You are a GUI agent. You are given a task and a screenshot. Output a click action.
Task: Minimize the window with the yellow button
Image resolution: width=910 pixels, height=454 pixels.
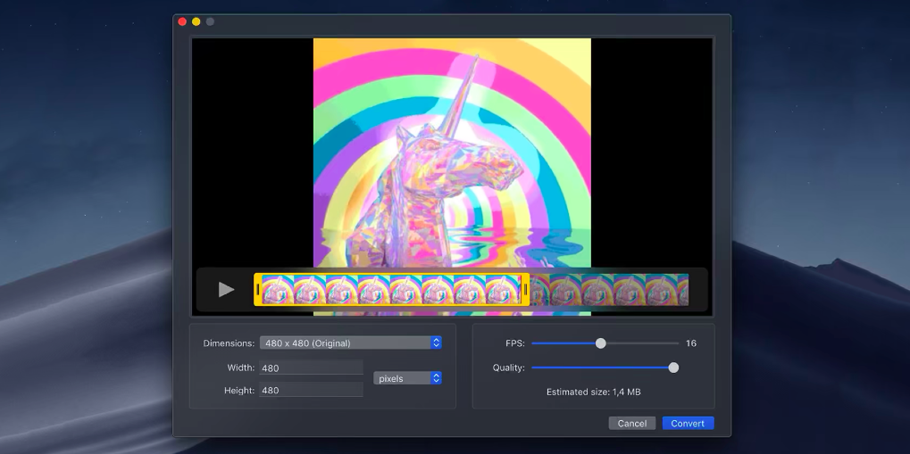pos(196,21)
